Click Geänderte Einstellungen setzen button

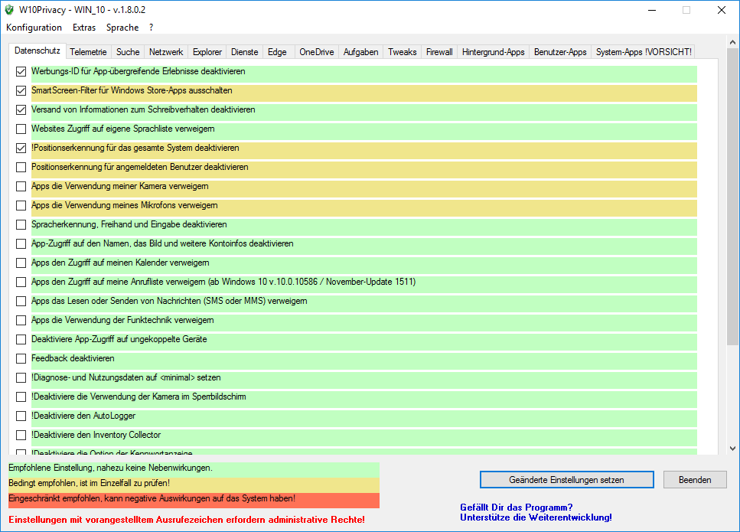pyautogui.click(x=567, y=480)
